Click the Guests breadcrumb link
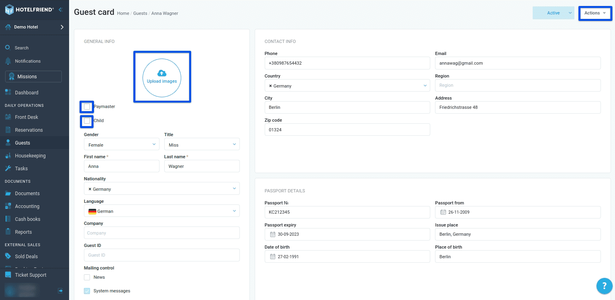This screenshot has width=615, height=300. (x=140, y=13)
